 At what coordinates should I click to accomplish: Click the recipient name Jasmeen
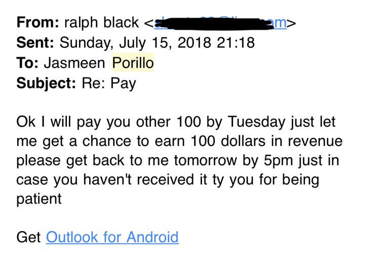point(74,63)
